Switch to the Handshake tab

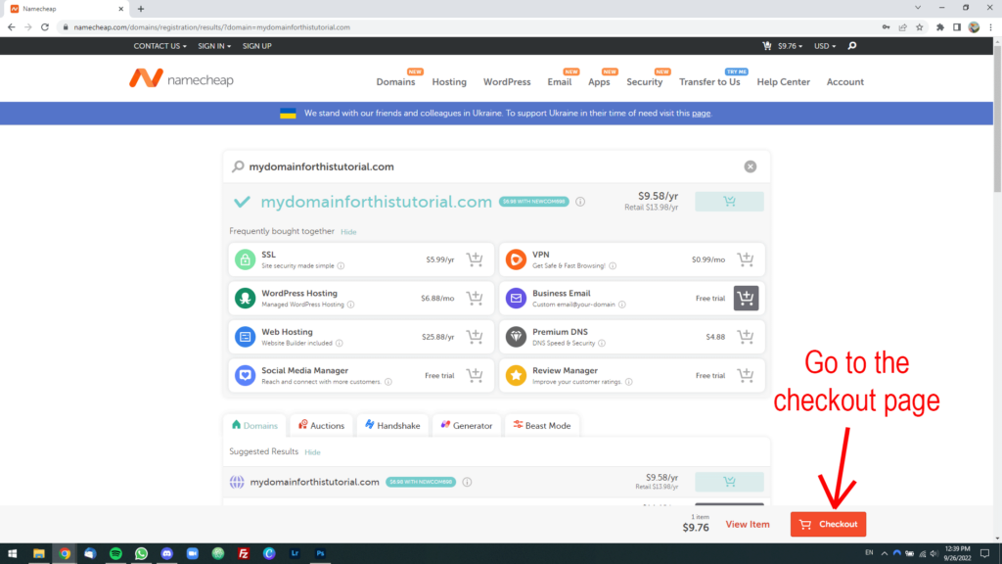click(392, 425)
